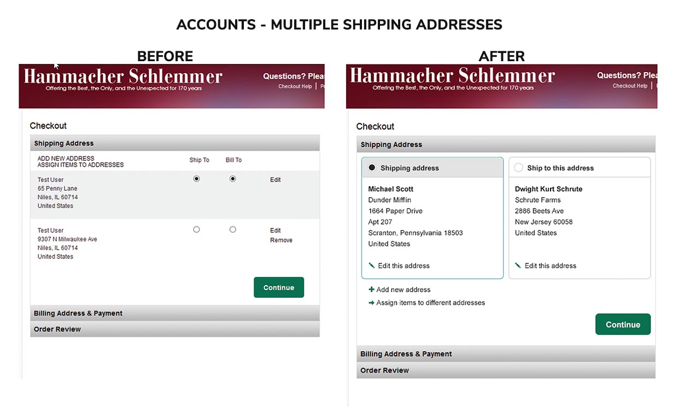This screenshot has width=678, height=407.
Task: Select Ship To radio for 65 Penny Lane
Action: tap(197, 179)
